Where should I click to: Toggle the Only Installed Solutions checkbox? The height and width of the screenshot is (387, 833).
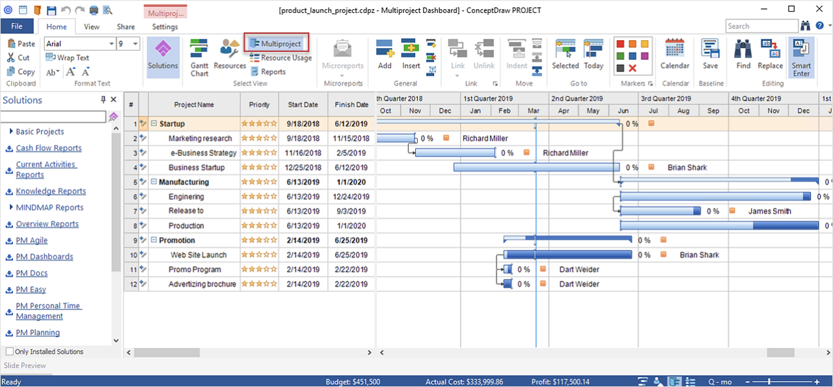coord(10,351)
